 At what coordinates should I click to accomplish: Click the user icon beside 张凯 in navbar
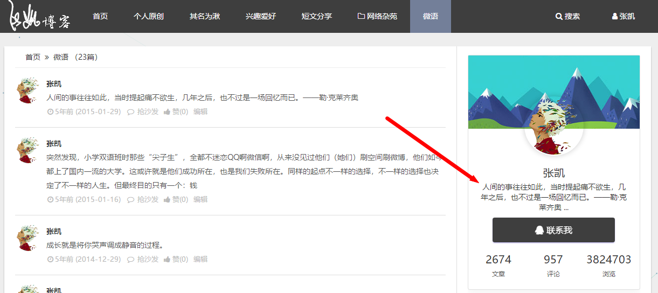[x=614, y=16]
